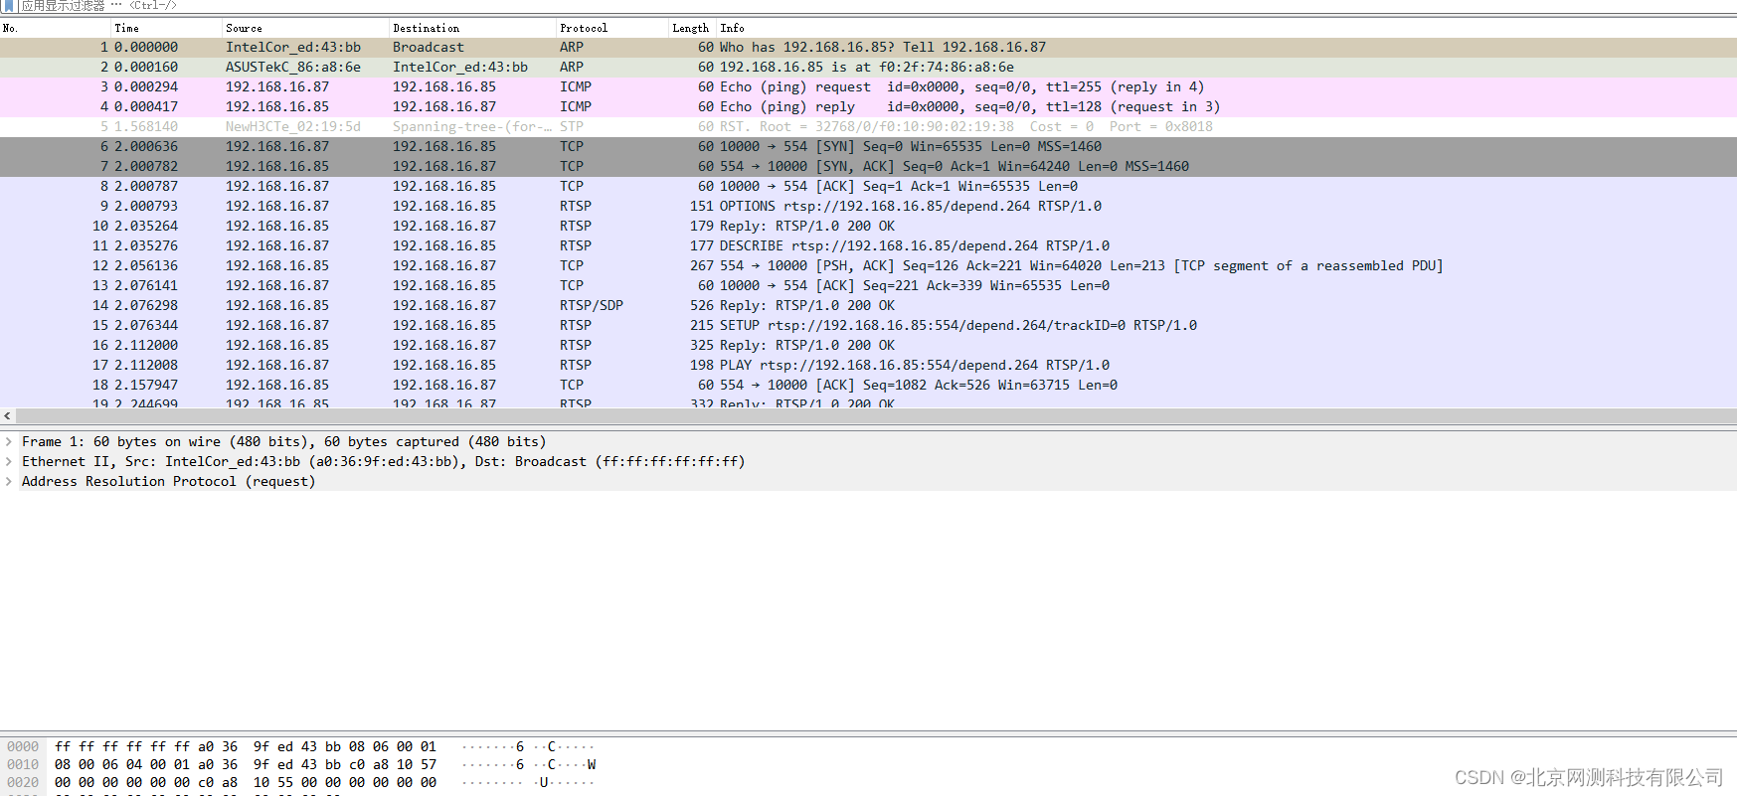Sort packets by the No. column header

[55, 28]
